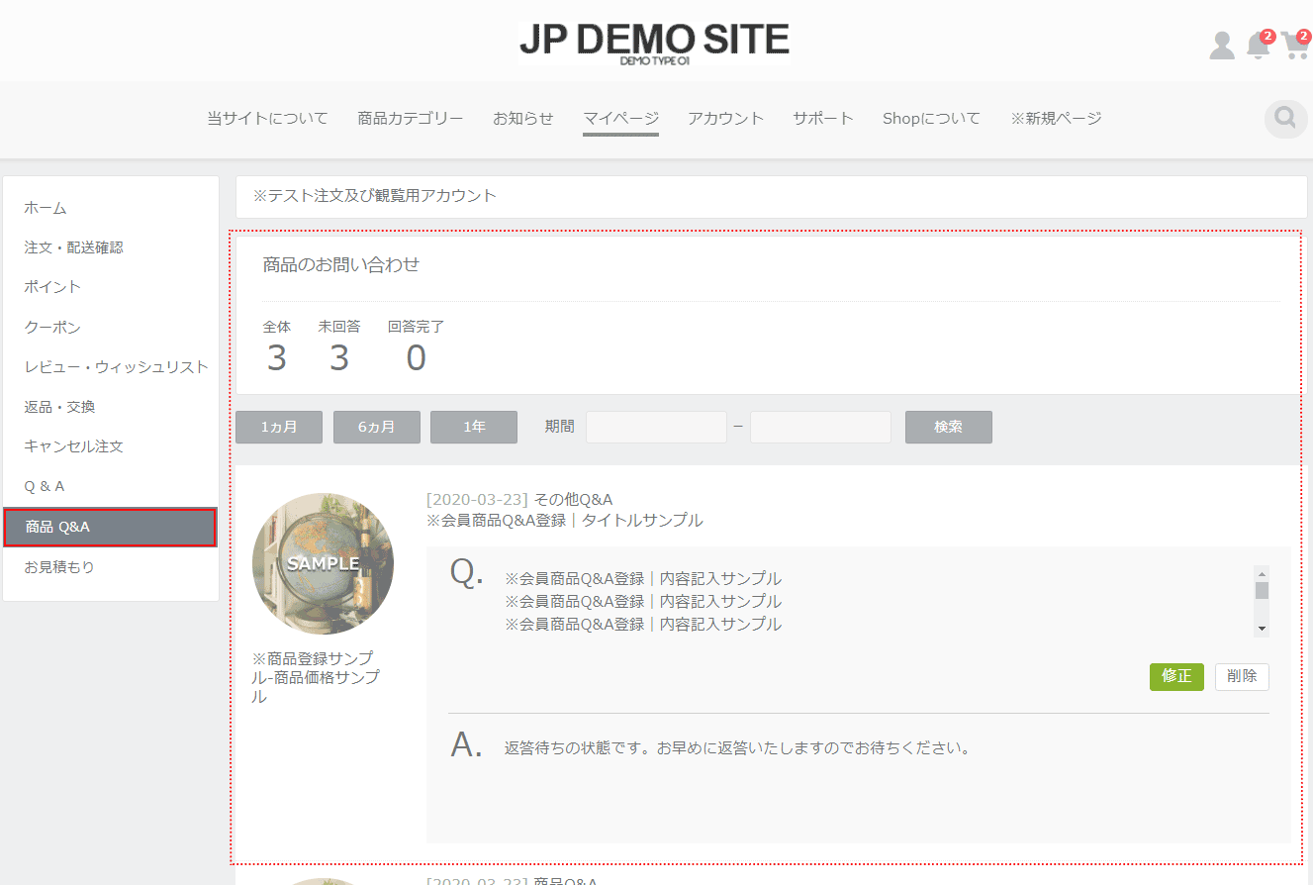
Task: Filter by 6ヵ月 period
Action: point(376,427)
